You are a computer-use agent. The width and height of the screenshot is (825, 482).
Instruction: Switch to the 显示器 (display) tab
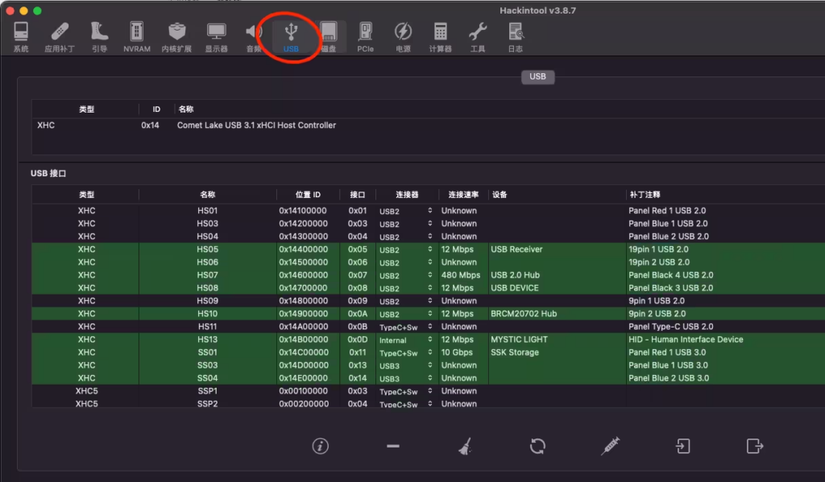(x=216, y=37)
